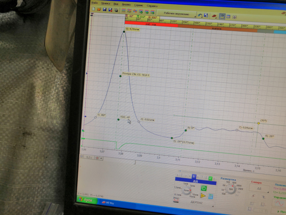This screenshot has width=286, height=215.
Task: Select channel tab 5
Action: pyautogui.click(x=194, y=177)
